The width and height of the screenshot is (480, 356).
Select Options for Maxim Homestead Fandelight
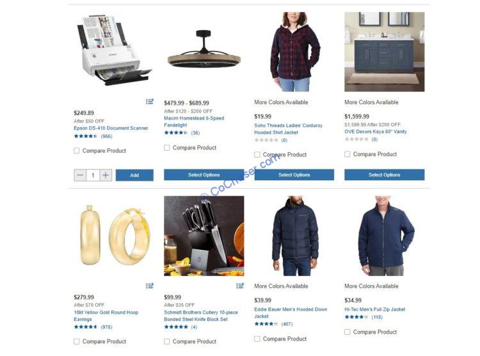point(204,174)
